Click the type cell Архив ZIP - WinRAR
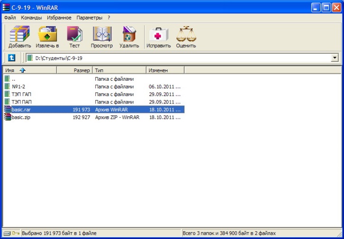The width and height of the screenshot is (344, 239). (x=117, y=117)
